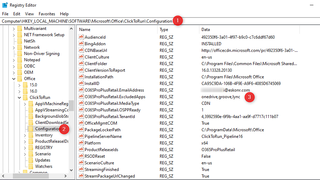This screenshot has width=320, height=180.
Task: Open the Help menu
Action: (x=64, y=14)
